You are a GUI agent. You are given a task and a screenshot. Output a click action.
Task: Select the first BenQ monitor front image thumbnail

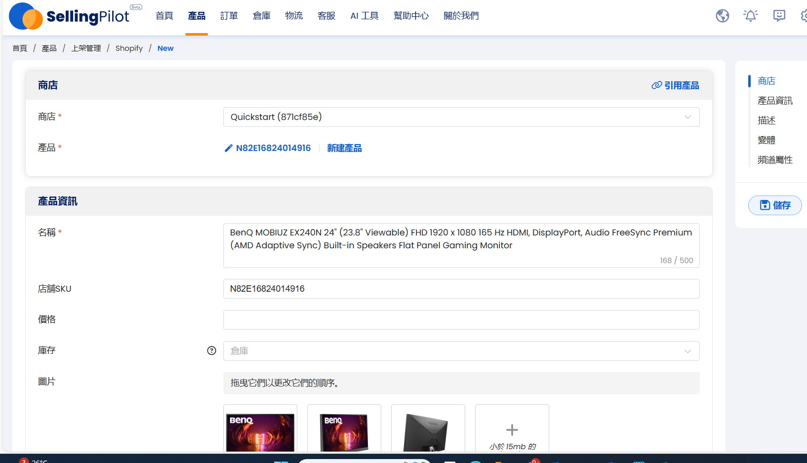(x=260, y=428)
